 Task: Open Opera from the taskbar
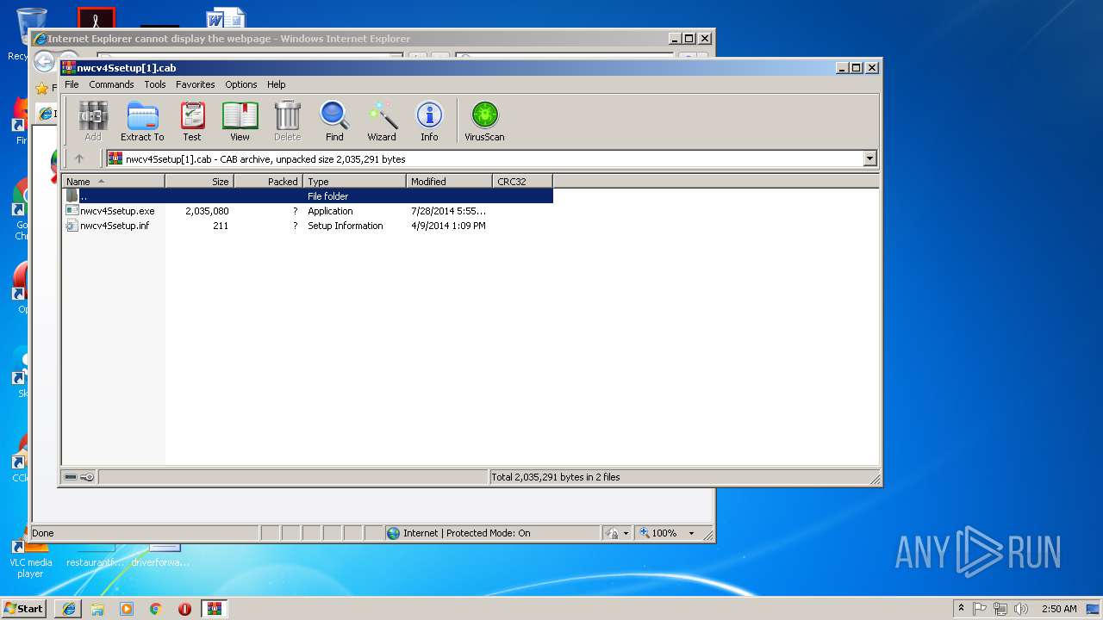[x=184, y=609]
